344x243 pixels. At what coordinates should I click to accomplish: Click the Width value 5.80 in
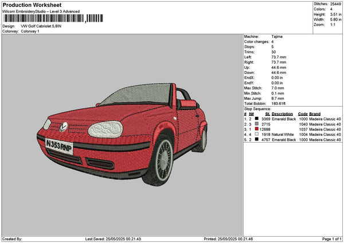point(335,19)
